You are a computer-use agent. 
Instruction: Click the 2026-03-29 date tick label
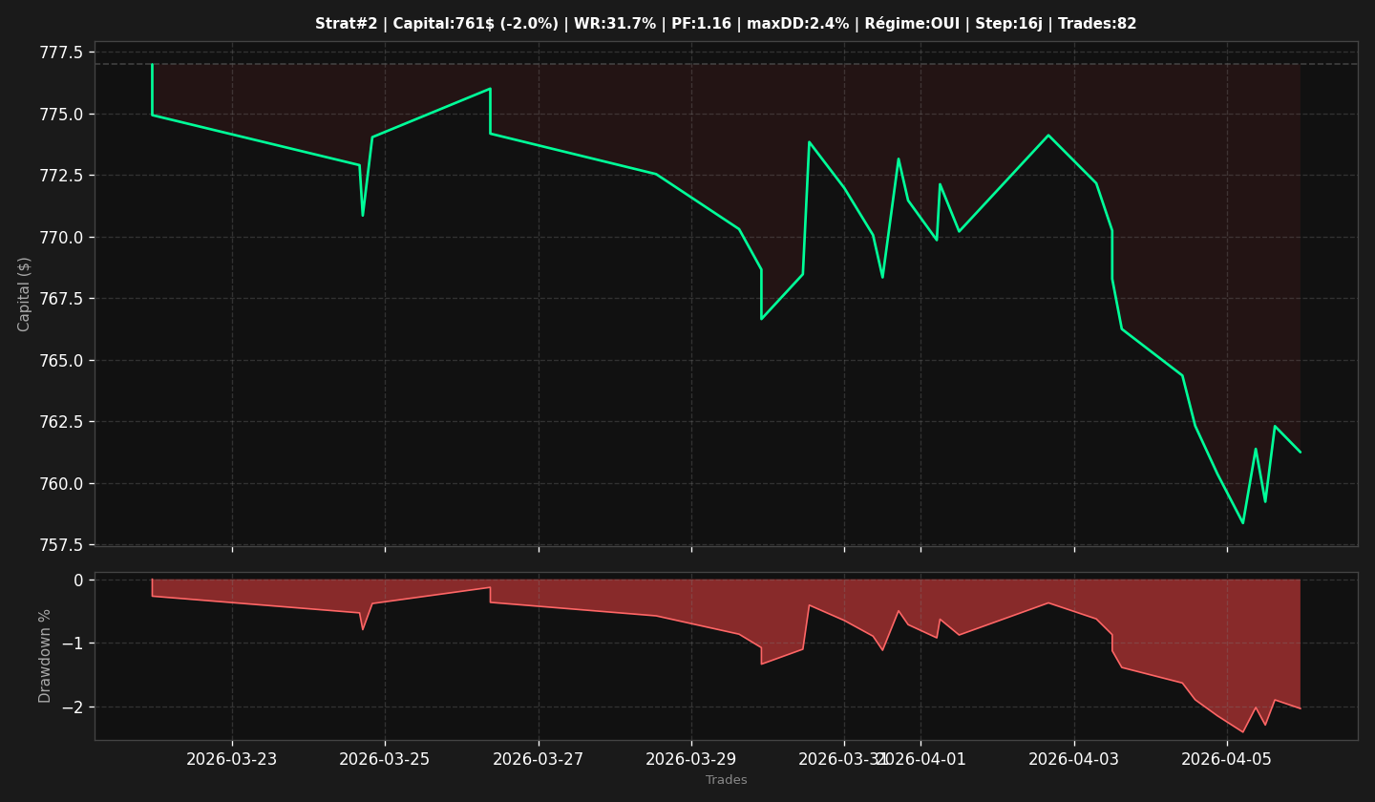point(691,759)
